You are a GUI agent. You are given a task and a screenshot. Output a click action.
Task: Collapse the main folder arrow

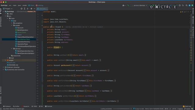pyautogui.click(x=8, y=18)
